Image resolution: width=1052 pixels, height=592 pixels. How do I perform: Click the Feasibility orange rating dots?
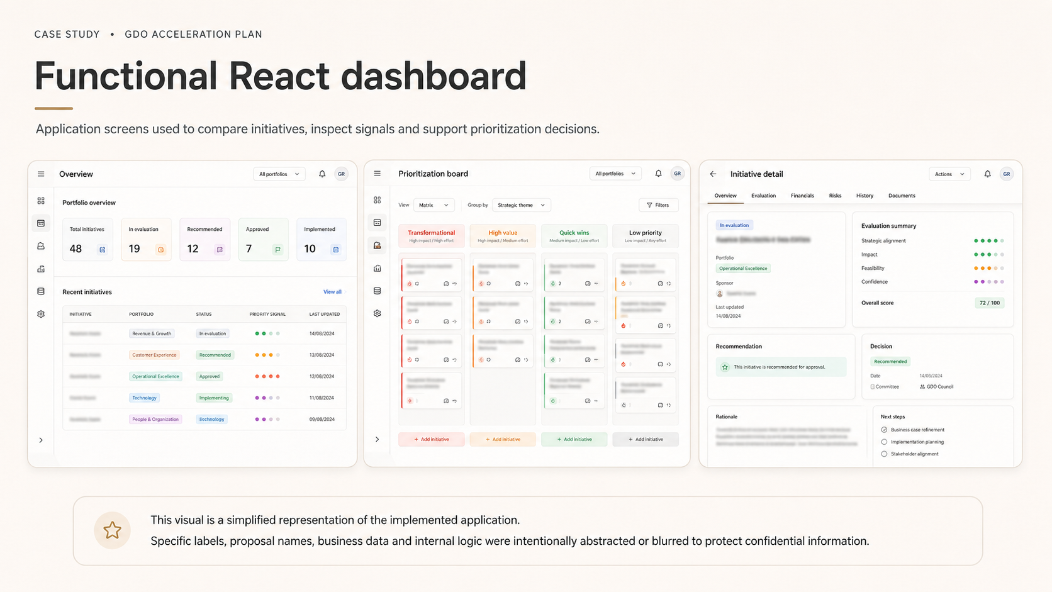tap(988, 269)
